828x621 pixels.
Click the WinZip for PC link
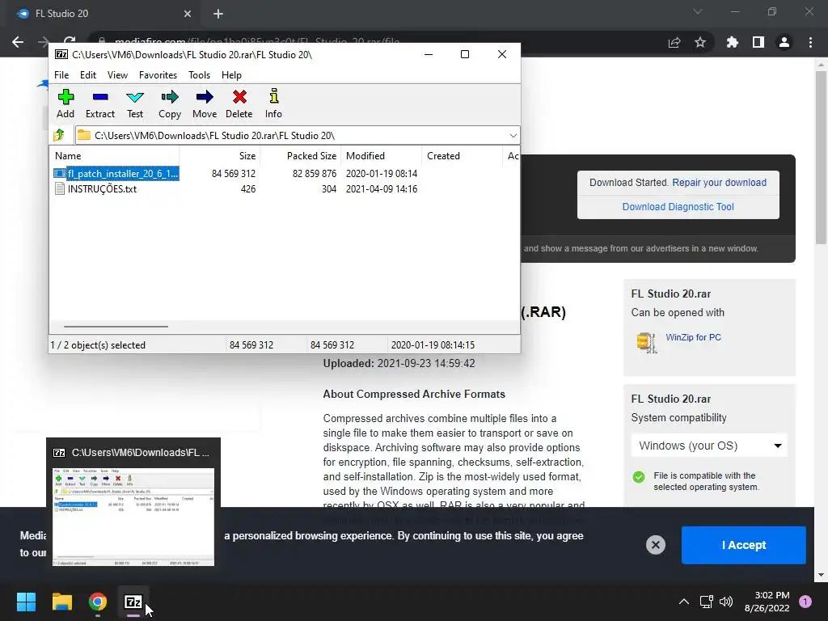coord(693,337)
